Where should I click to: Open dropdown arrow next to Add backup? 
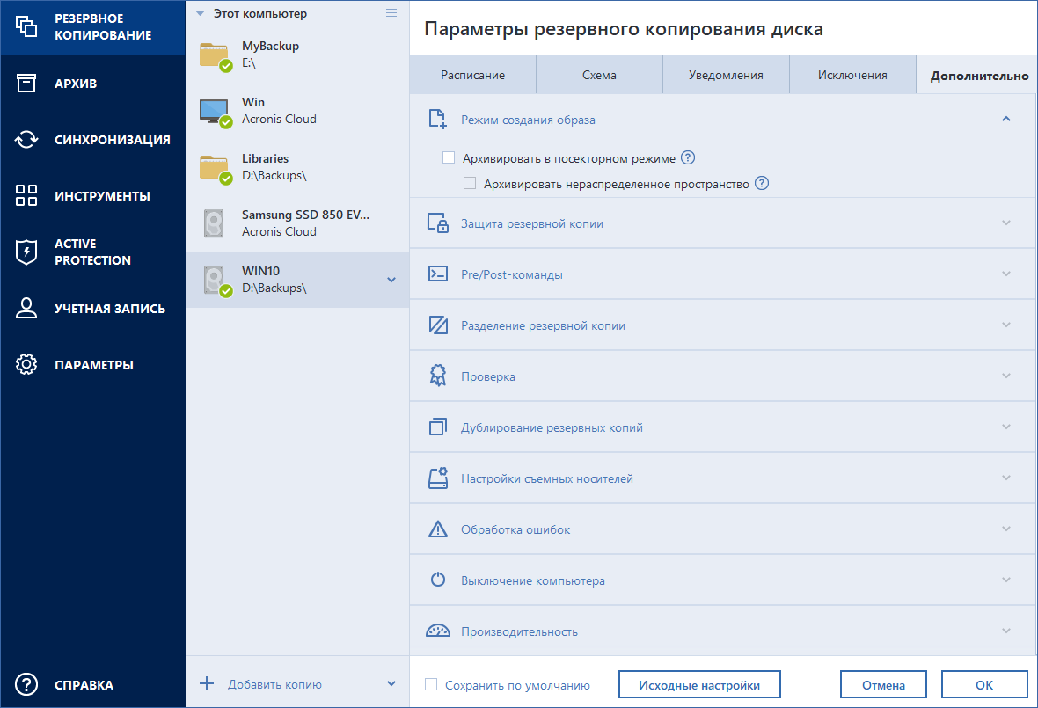pyautogui.click(x=391, y=684)
